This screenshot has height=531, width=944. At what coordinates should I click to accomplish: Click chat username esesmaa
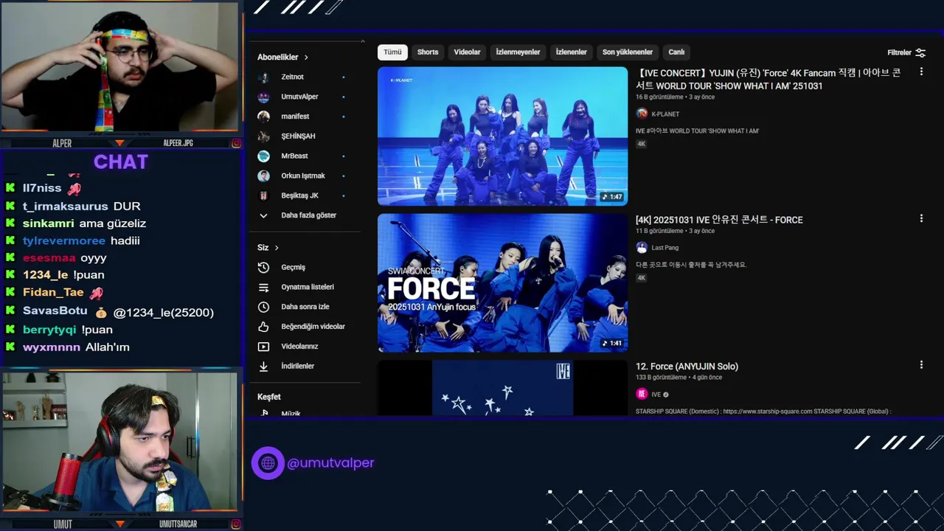click(49, 258)
